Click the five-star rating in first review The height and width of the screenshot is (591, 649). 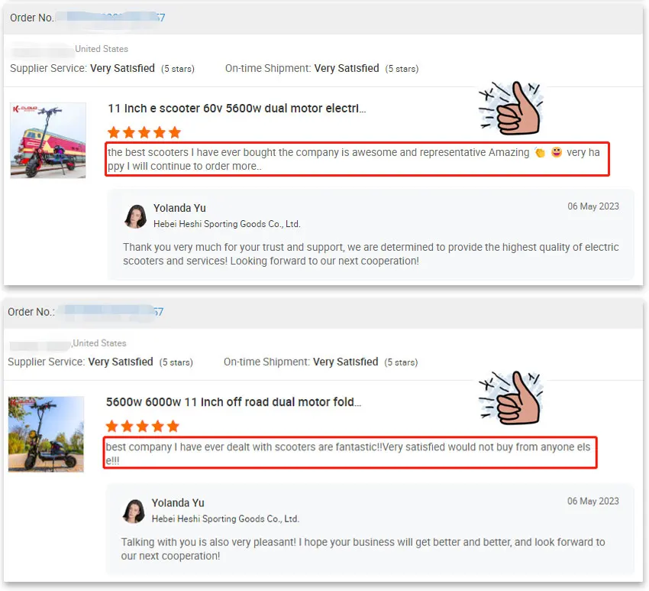pyautogui.click(x=144, y=132)
